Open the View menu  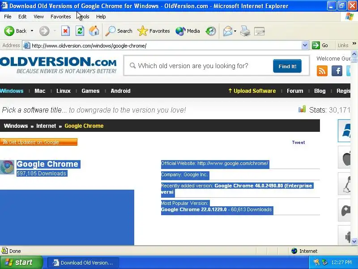click(x=38, y=17)
